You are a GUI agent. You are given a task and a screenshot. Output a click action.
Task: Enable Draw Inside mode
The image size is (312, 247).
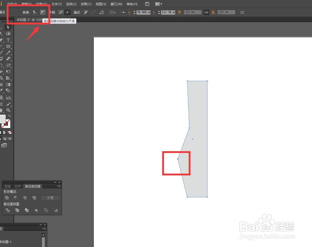point(10,139)
